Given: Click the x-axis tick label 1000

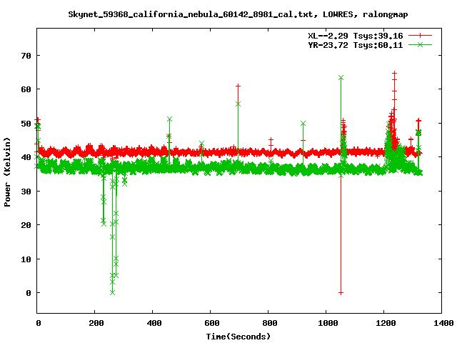Looking at the screenshot, I should coord(328,323).
